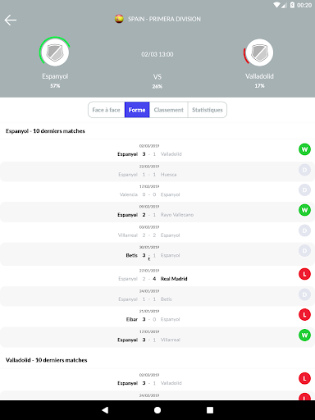Tap the W badge for Rayo Vallecano match
Viewport: 315px width, 420px height.
coord(304,210)
